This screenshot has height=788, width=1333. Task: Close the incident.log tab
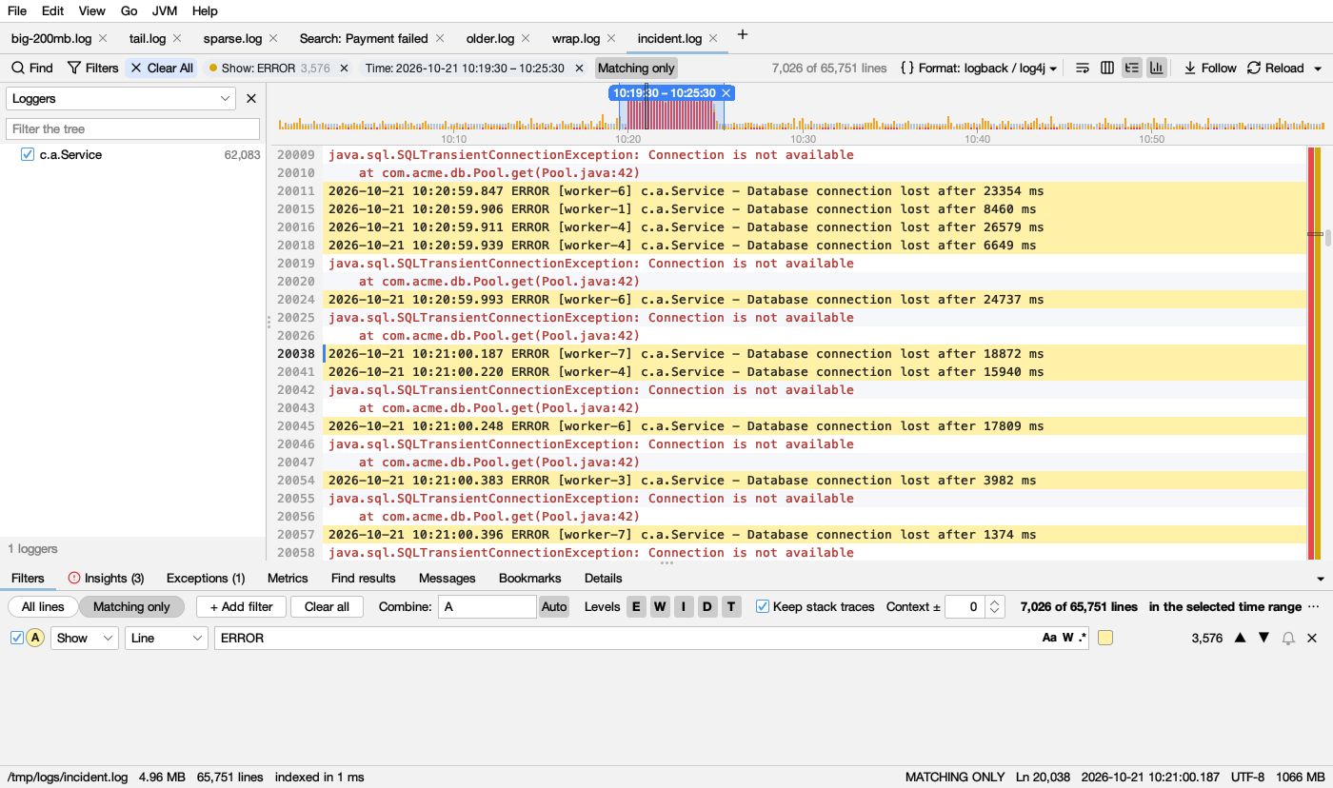coord(713,39)
